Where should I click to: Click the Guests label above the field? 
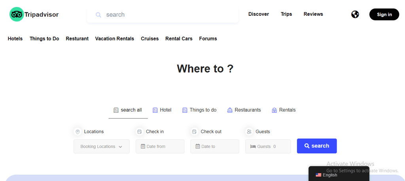tap(263, 132)
